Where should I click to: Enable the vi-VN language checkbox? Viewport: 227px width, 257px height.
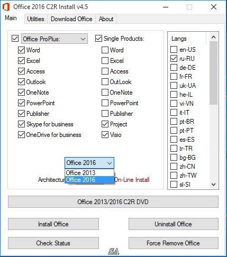pos(174,104)
